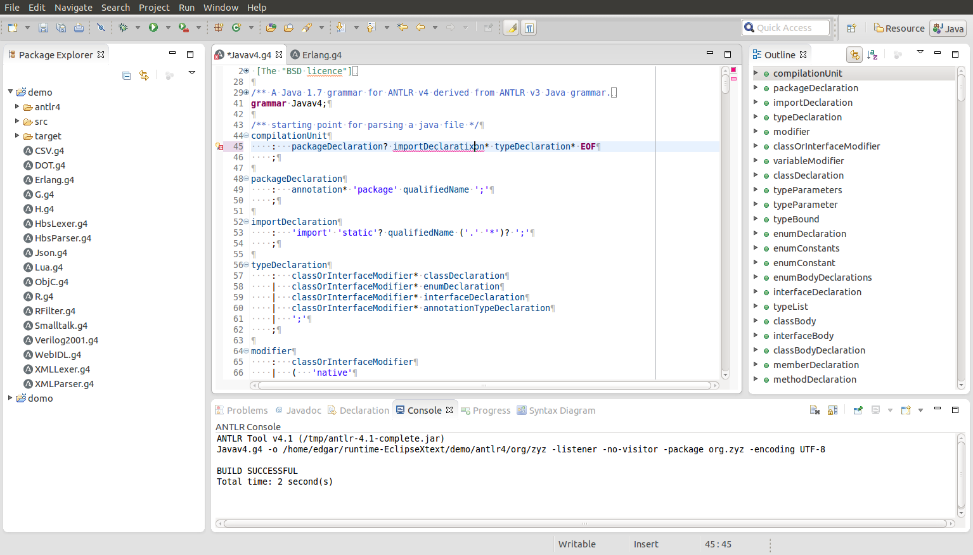
Task: Start debugging with the bug icon
Action: click(123, 28)
